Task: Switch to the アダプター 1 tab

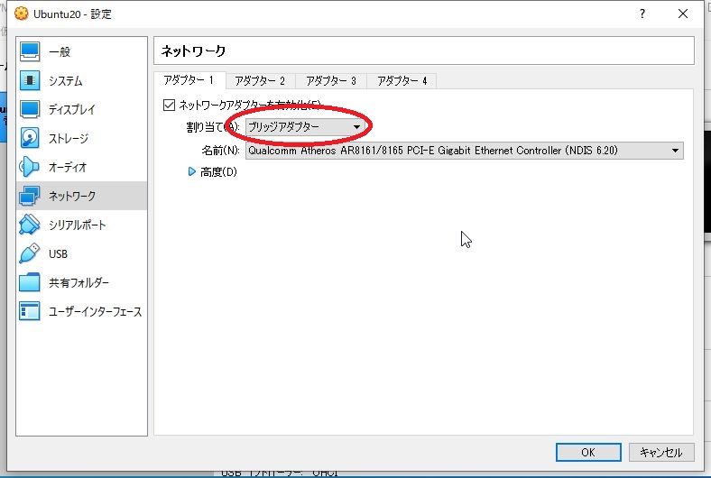Action: tap(189, 80)
